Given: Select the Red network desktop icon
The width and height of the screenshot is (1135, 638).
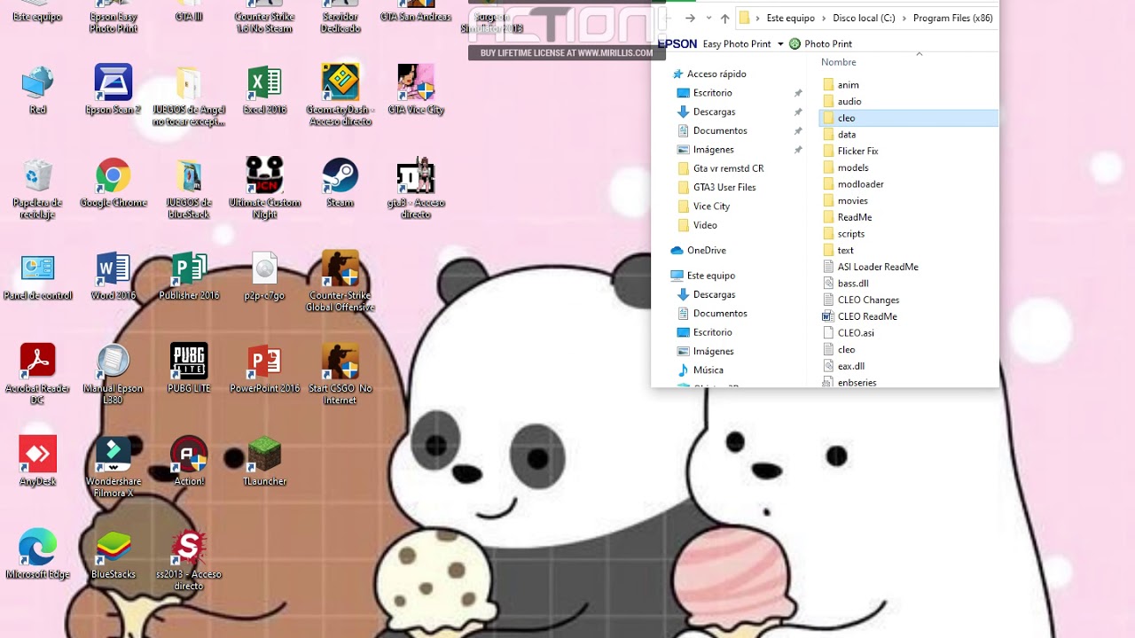Looking at the screenshot, I should (x=37, y=89).
